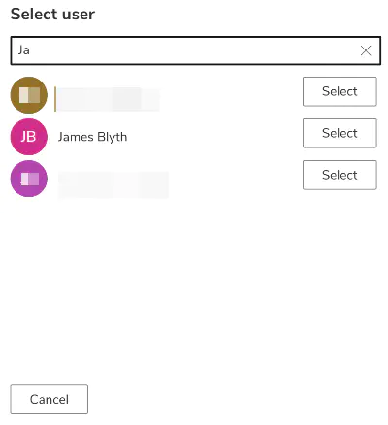Click the gold avatar of the first user
This screenshot has width=388, height=425.
[29, 95]
